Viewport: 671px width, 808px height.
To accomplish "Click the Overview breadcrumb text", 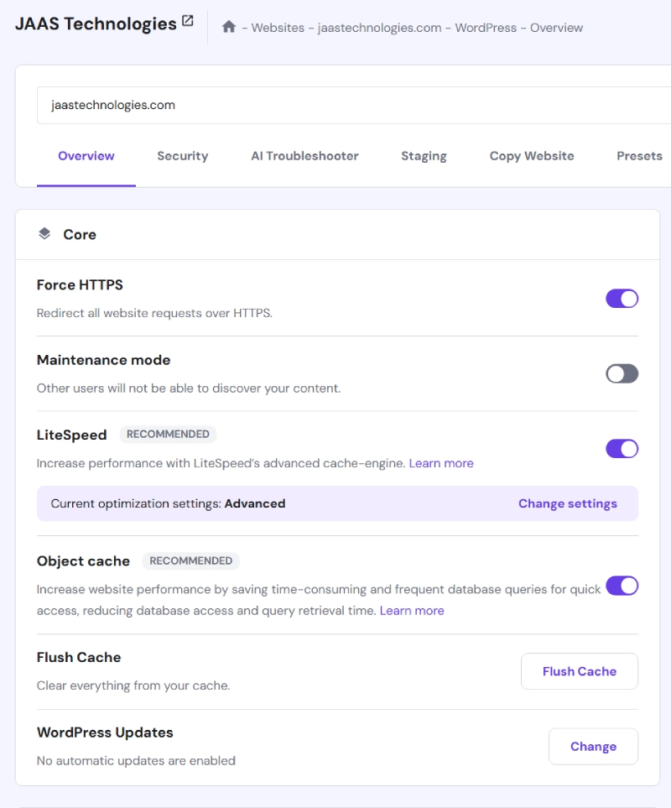I will coord(556,28).
